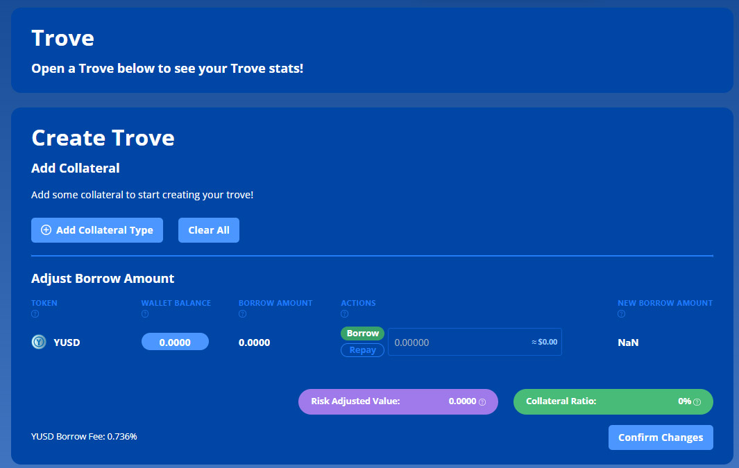
Task: Click 'Add some collateral to start creating your trove!'
Action: click(x=142, y=195)
